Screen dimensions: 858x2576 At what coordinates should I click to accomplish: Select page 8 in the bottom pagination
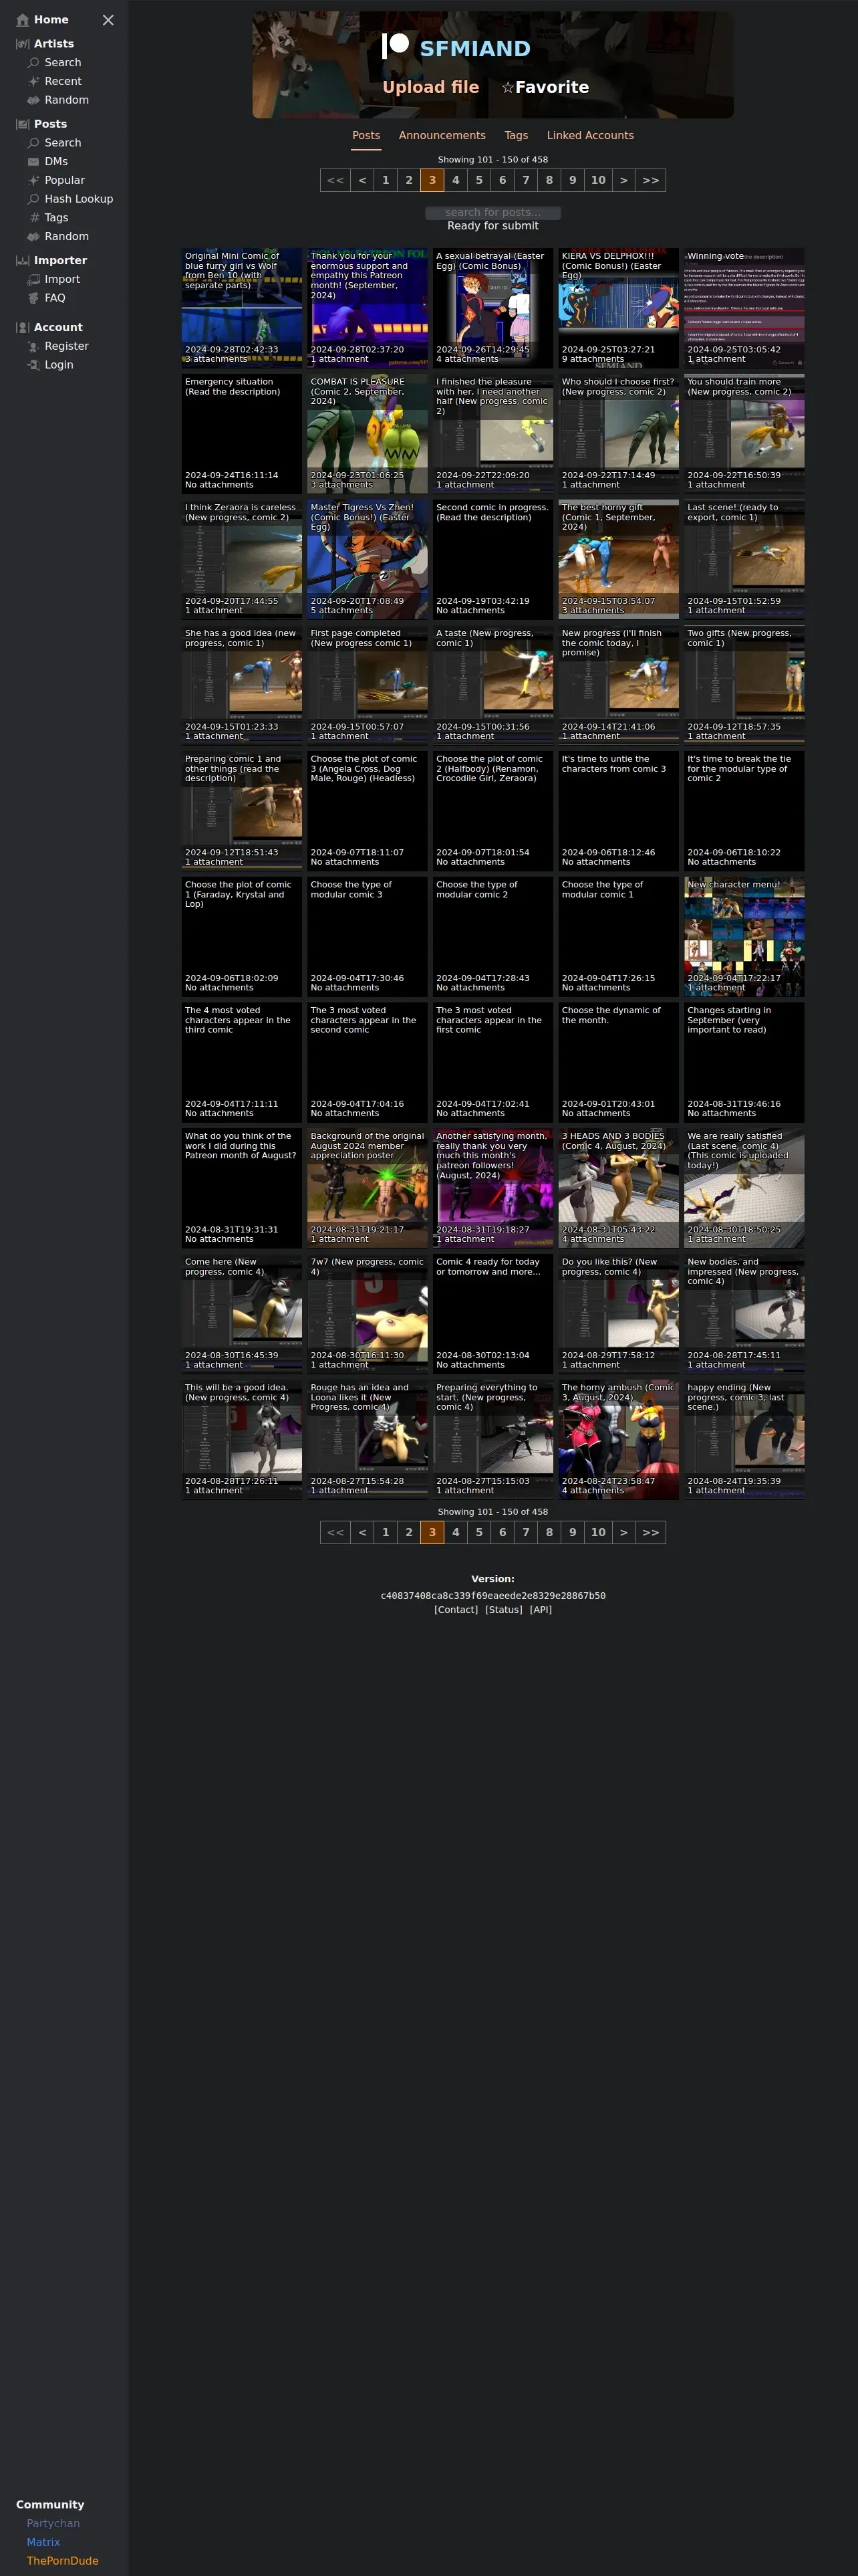click(x=549, y=1532)
